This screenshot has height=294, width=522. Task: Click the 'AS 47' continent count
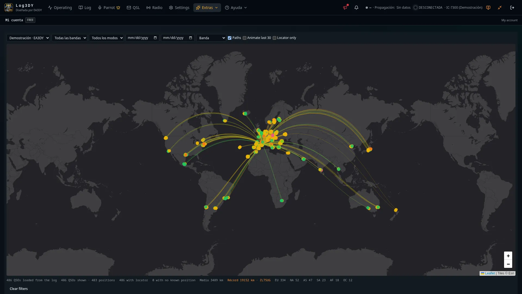tap(308, 280)
